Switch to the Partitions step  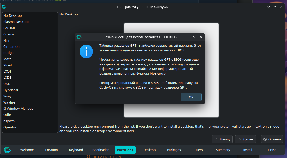click(125, 150)
